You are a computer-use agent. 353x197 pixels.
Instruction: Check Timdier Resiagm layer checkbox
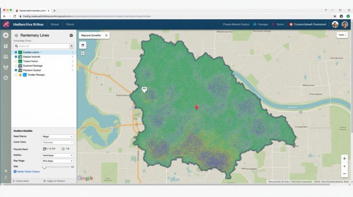(x=16, y=75)
